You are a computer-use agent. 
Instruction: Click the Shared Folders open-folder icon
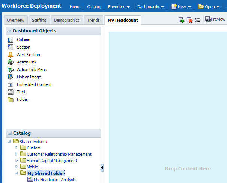[16, 141]
